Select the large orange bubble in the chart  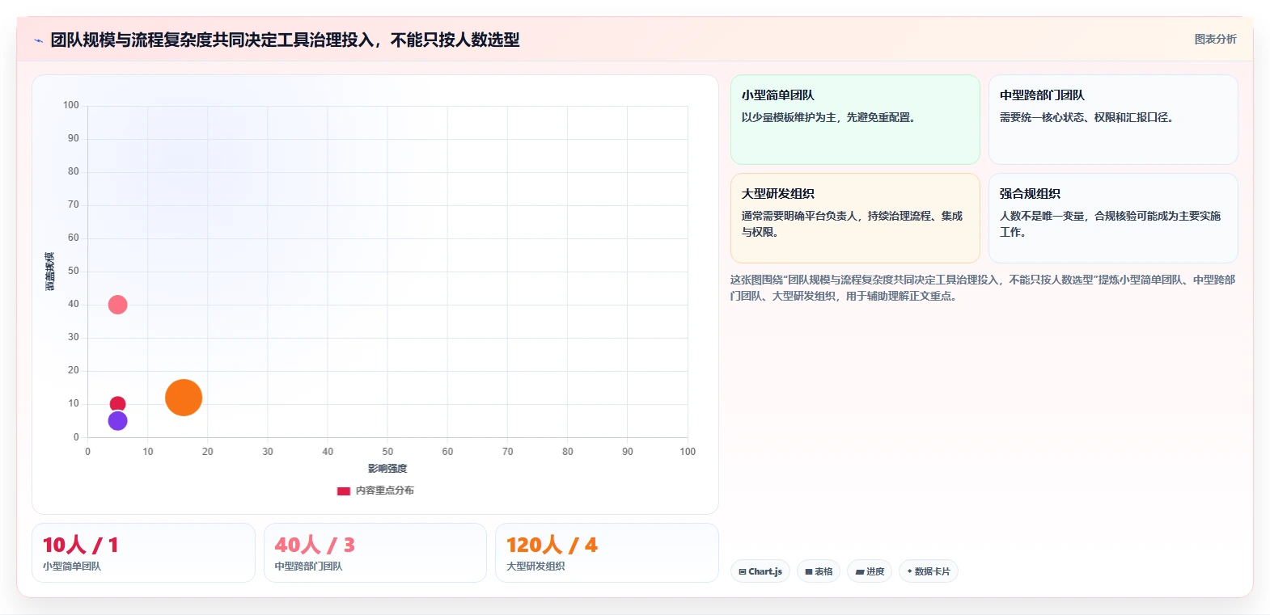184,398
